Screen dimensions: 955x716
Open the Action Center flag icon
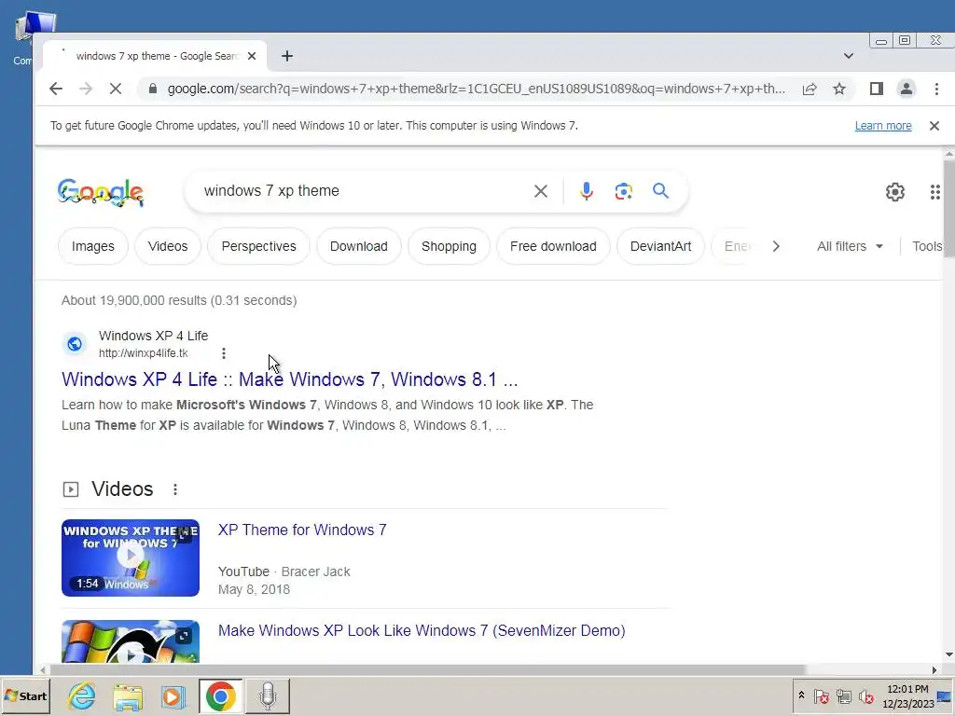pos(821,695)
